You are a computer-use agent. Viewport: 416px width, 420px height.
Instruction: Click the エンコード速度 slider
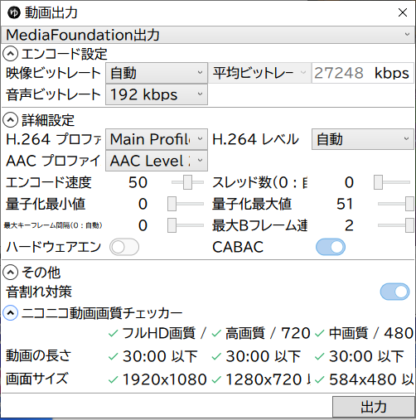point(187,182)
